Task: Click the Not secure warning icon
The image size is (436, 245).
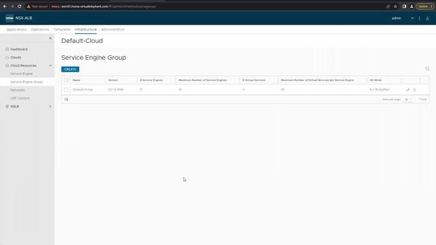Action: [29, 6]
